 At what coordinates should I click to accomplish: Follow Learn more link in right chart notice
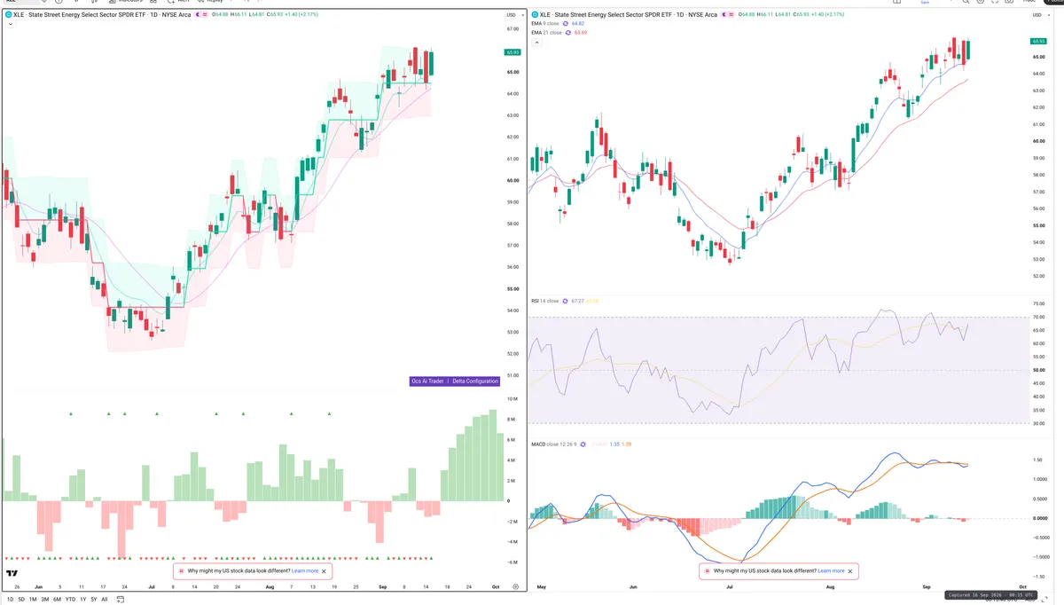click(x=831, y=570)
